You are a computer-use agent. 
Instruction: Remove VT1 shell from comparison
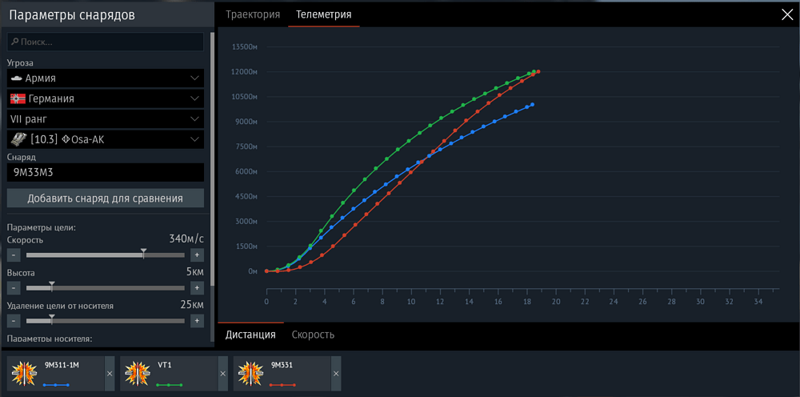coord(222,374)
